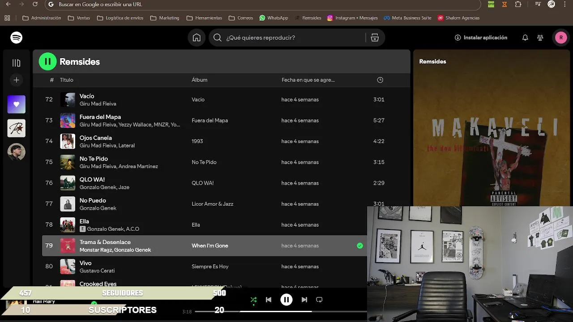Select the song Vivo
573x322 pixels.
point(86,263)
